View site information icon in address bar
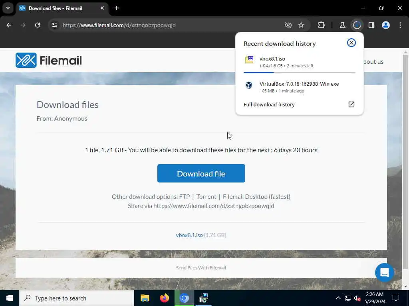This screenshot has height=306, width=409. point(55,25)
